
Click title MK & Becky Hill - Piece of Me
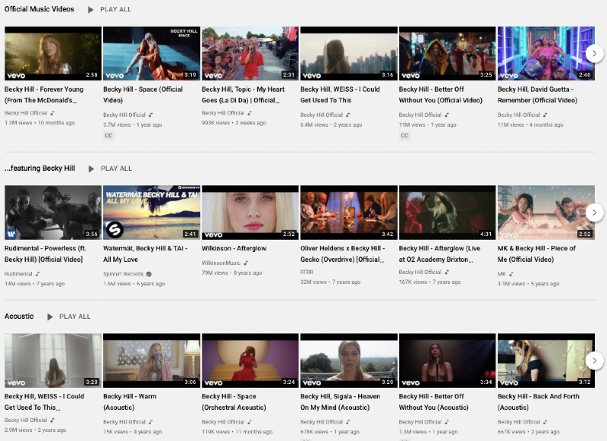pos(536,254)
